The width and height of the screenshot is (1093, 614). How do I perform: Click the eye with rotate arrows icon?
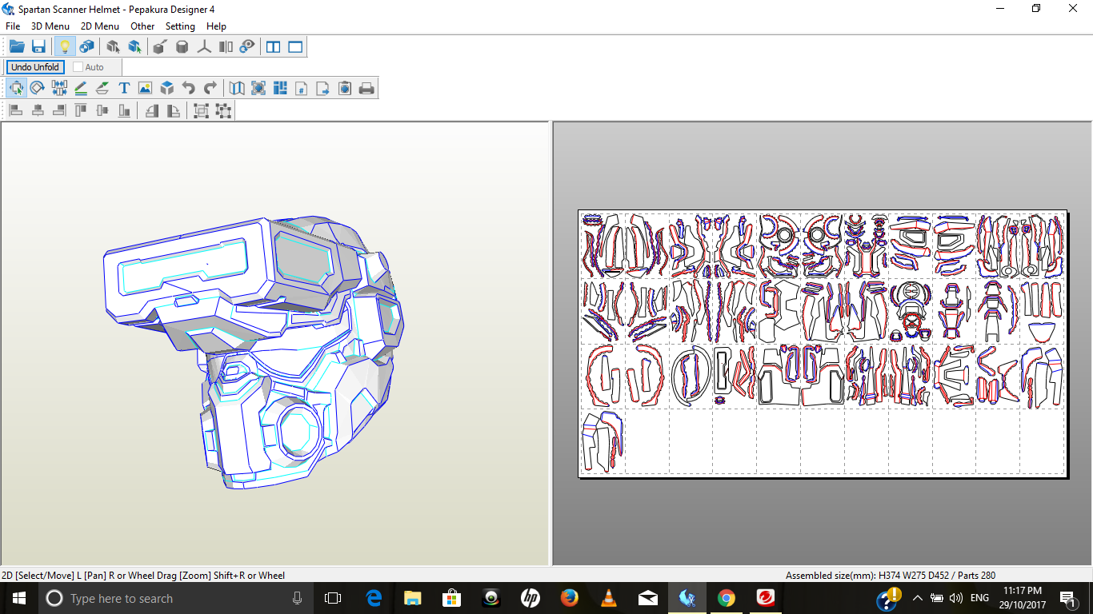tap(247, 47)
